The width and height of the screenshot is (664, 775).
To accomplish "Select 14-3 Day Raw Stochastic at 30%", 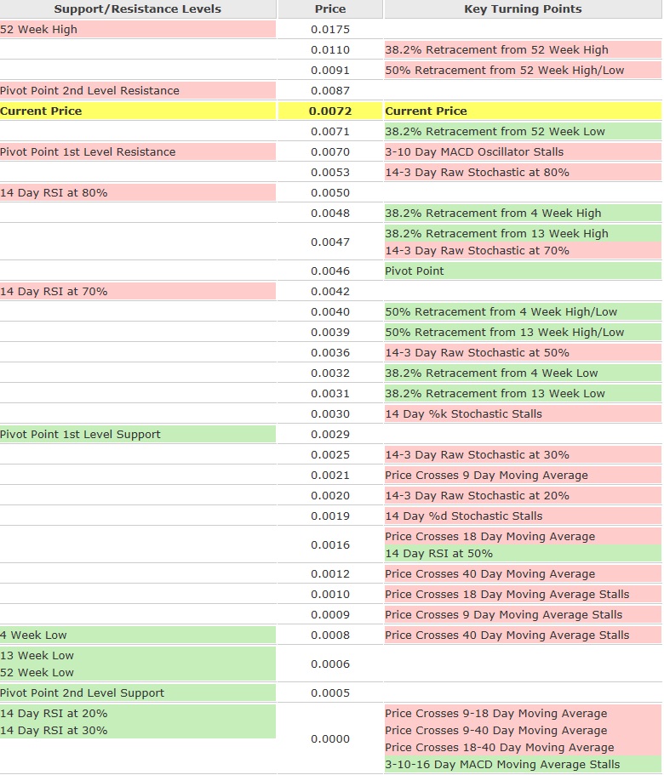I will pos(523,455).
